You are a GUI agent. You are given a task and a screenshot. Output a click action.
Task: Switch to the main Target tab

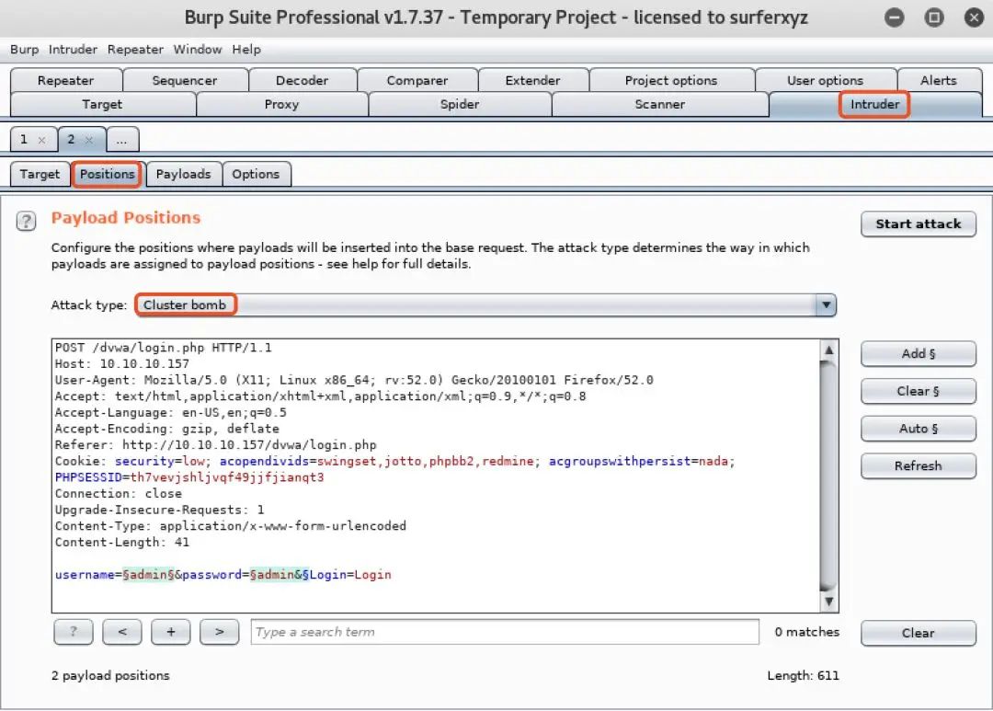102,105
